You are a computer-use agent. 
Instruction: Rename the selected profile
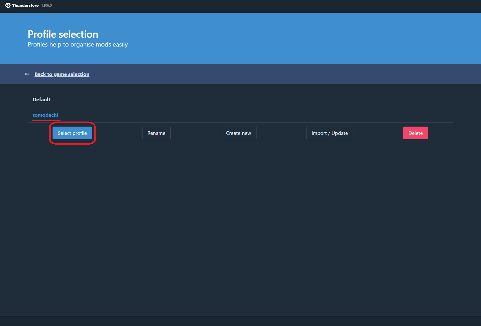[x=156, y=133]
